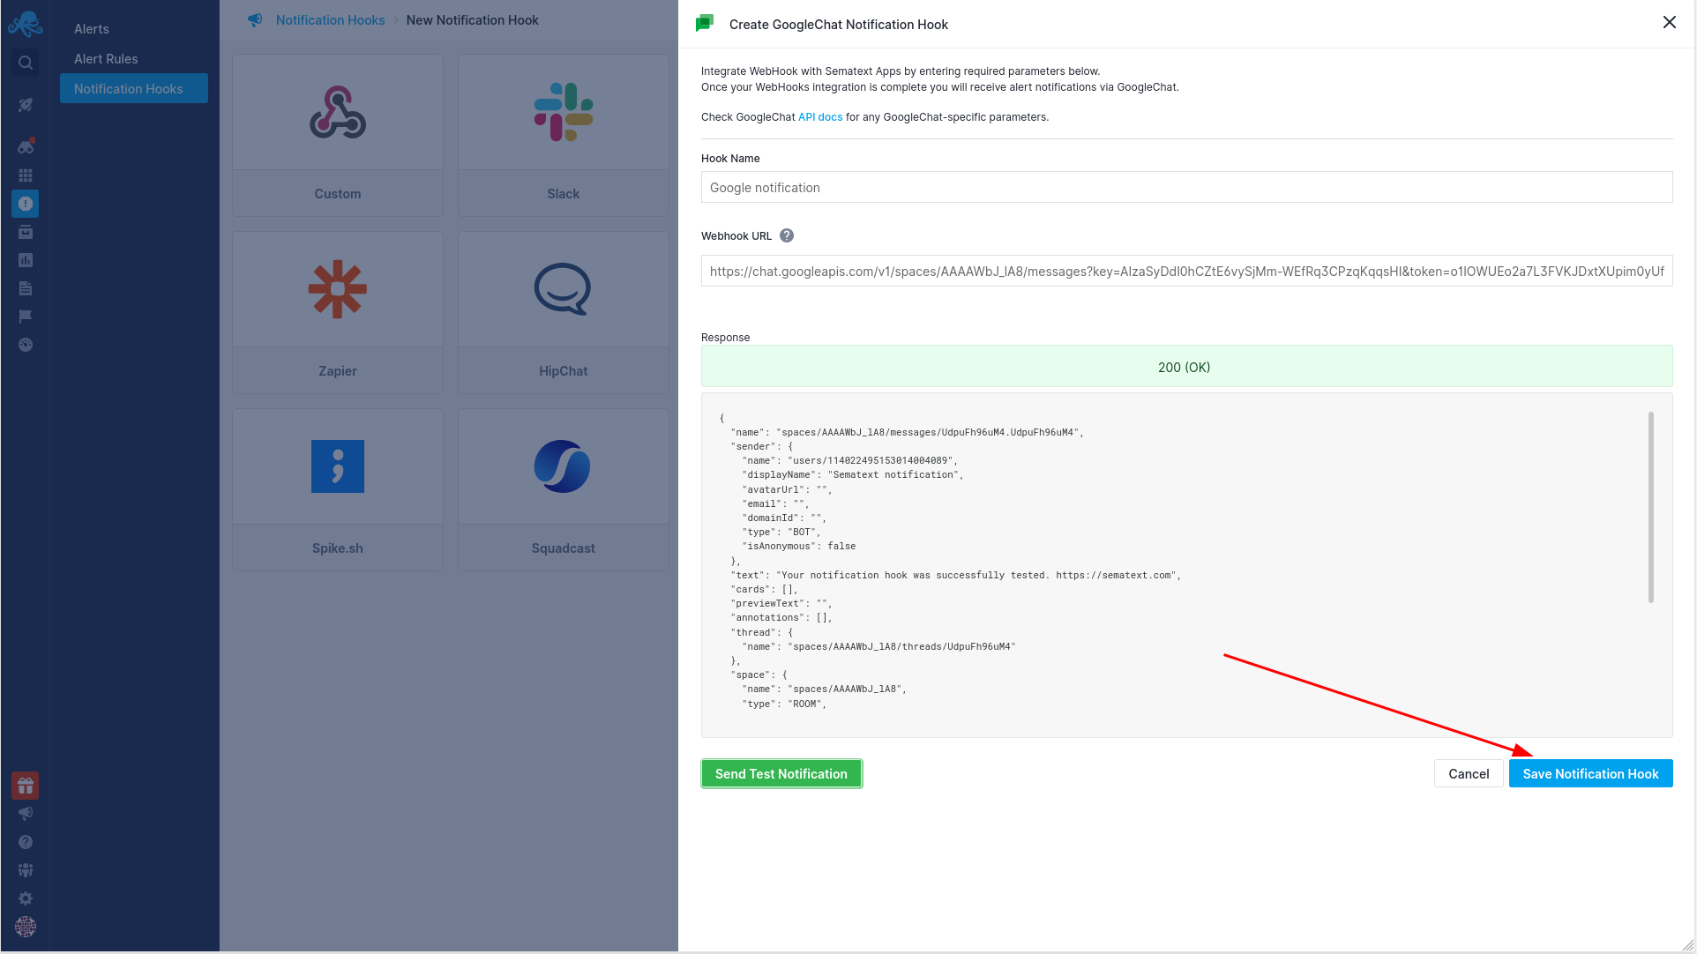Click Save Notification Hook button

[x=1591, y=772]
